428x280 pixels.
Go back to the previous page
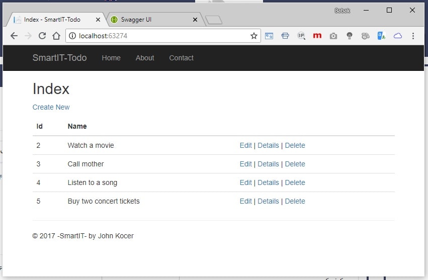(14, 36)
